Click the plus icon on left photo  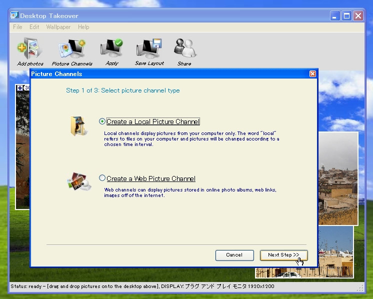coord(20,88)
